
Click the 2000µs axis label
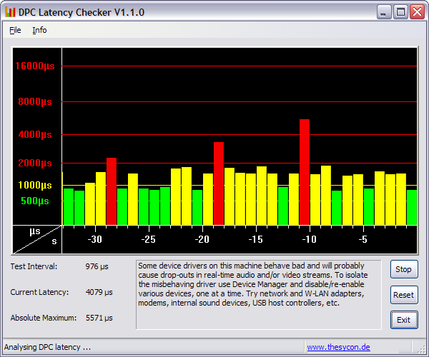[x=35, y=163]
